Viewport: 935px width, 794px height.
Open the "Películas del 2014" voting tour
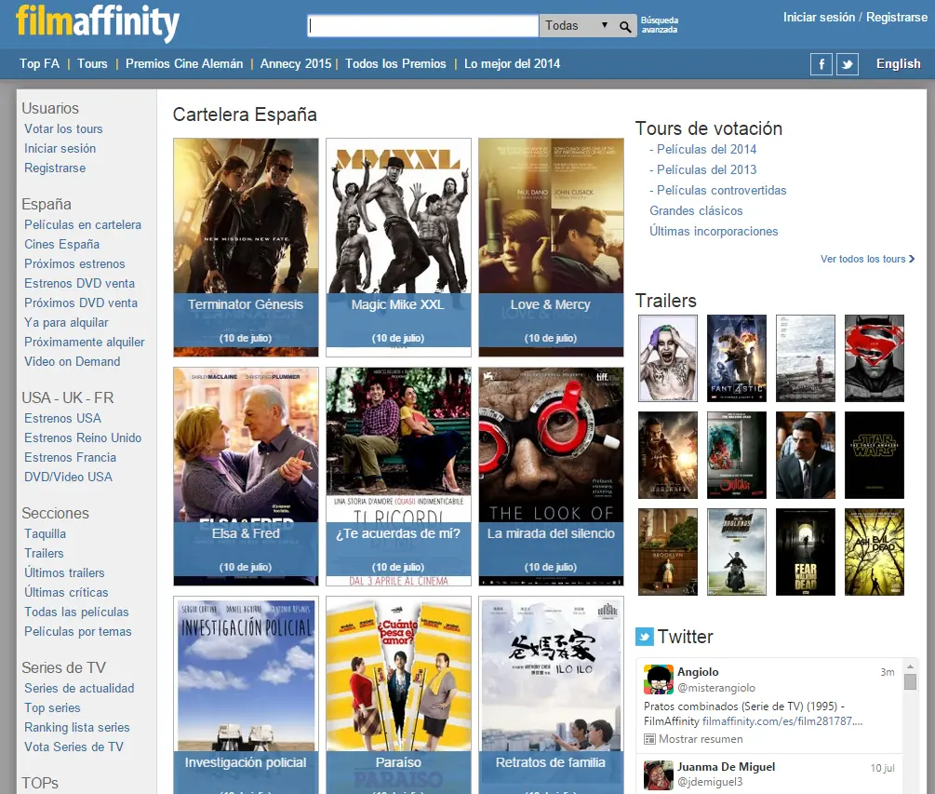[705, 149]
